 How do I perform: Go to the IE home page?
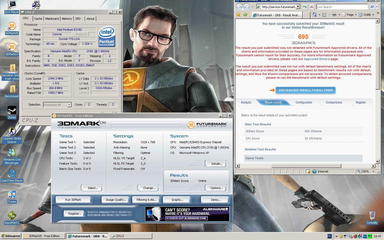315,15
